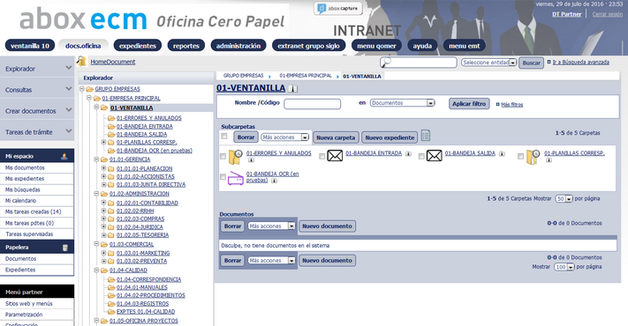Click info icon under 01-ERRORES Y ANULADOS
The image size is (628, 326).
(251, 160)
